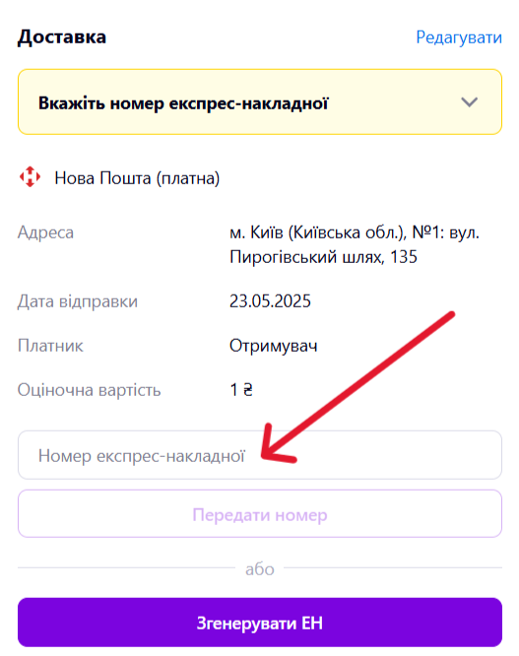This screenshot has width=519, height=656.
Task: Select the Вкажіть номер експрес-накладної banner text
Action: click(183, 102)
